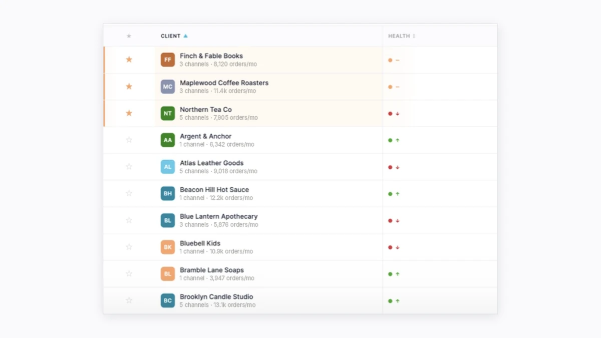
Task: Open Atlas Leather Goods client
Action: pyautogui.click(x=212, y=163)
